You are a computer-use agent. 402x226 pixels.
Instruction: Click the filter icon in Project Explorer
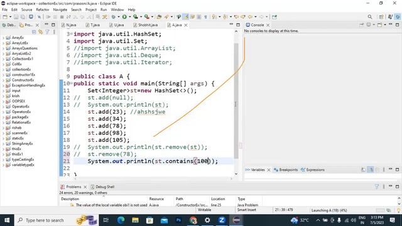[x=48, y=32]
